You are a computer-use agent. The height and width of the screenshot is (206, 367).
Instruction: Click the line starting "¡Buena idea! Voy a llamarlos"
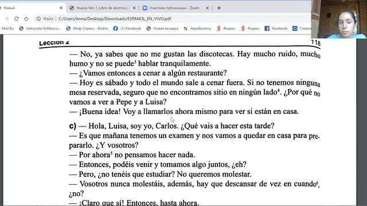pos(184,112)
